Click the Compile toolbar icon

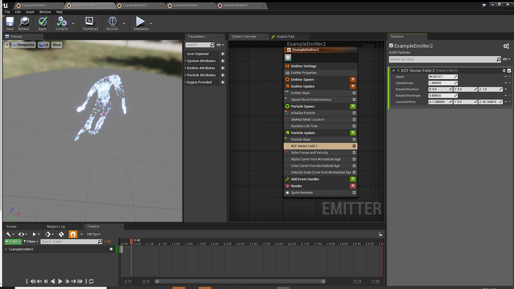tap(62, 22)
